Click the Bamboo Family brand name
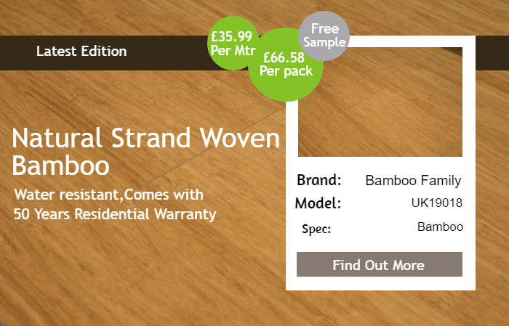The image size is (509, 326). [413, 181]
